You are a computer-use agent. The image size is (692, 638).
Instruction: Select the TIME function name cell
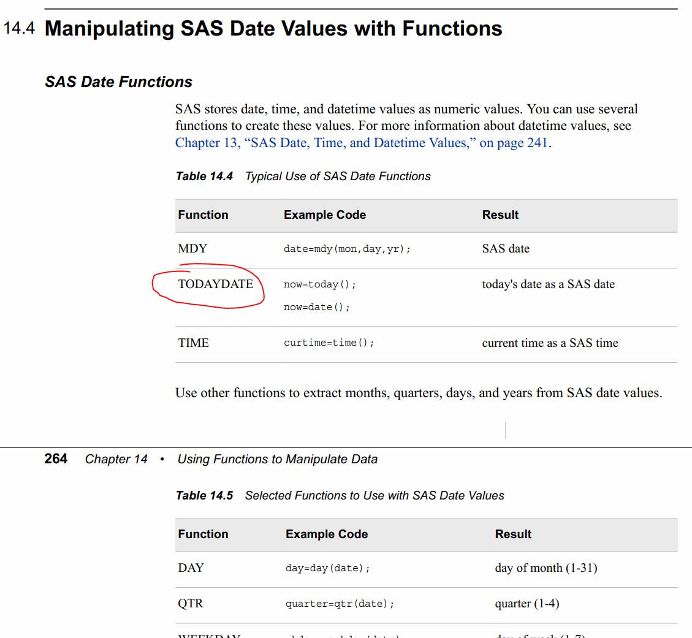[x=193, y=343]
